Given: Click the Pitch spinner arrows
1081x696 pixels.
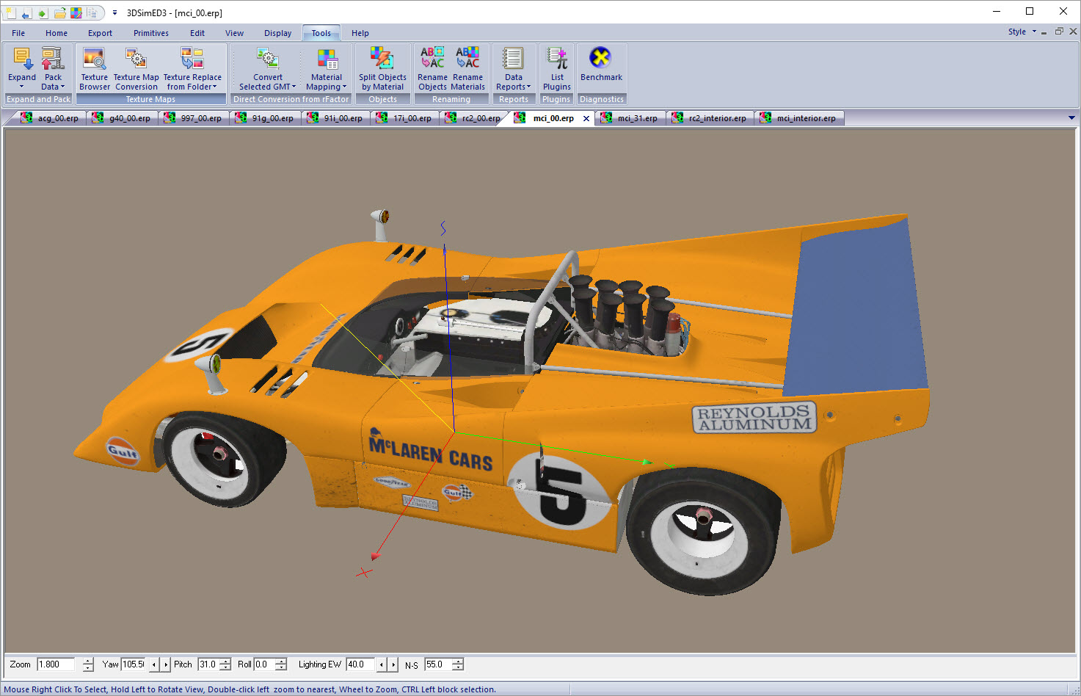Looking at the screenshot, I should click(x=225, y=664).
